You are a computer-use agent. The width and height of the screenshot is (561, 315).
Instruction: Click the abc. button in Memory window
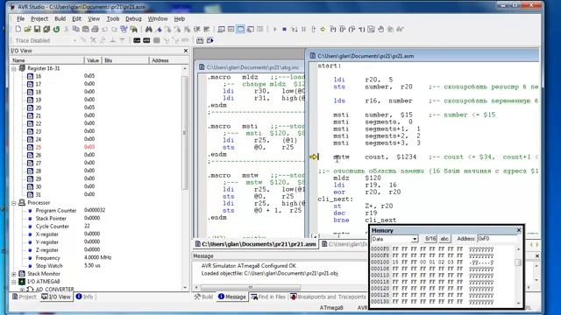click(444, 239)
